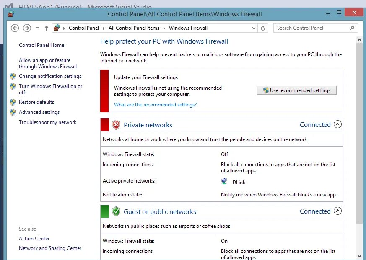Image resolution: width=366 pixels, height=260 pixels.
Task: Collapse the Private networks section chevron
Action: 337,124
